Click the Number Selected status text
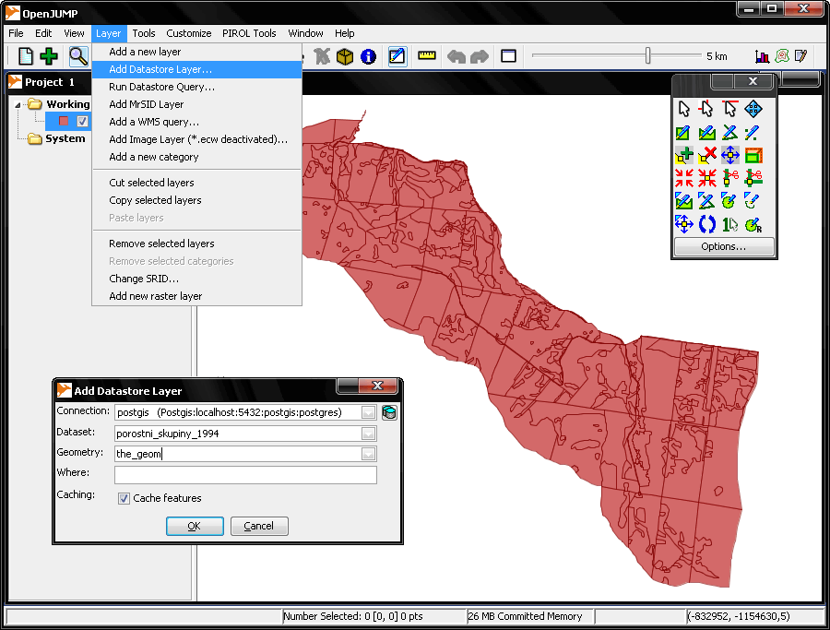This screenshot has height=630, width=830. 353,616
